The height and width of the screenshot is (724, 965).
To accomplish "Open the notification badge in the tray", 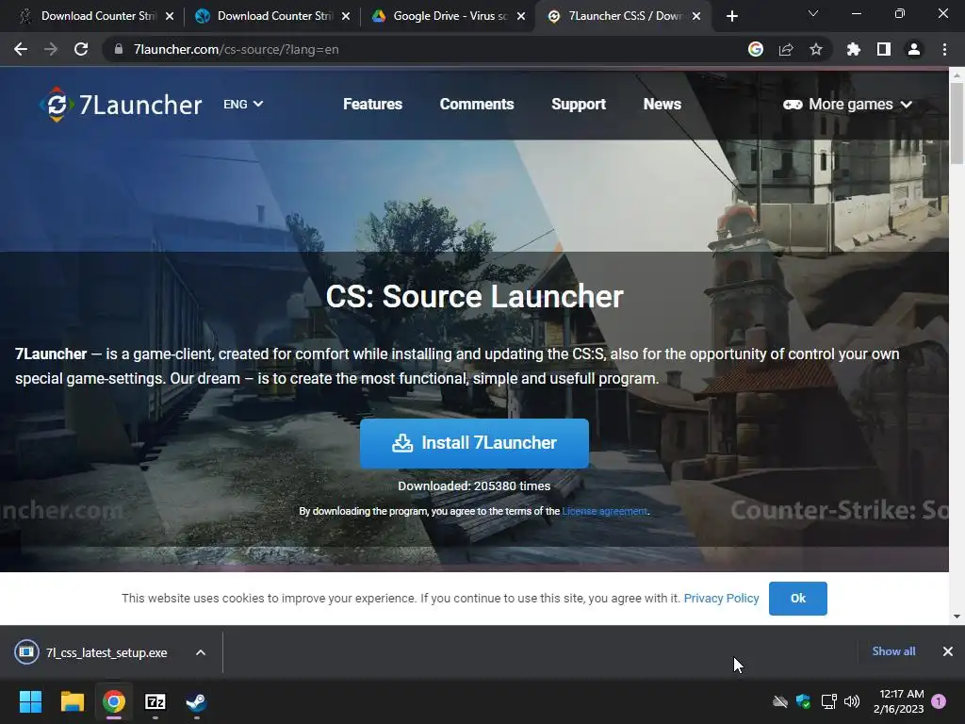I will pyautogui.click(x=939, y=701).
